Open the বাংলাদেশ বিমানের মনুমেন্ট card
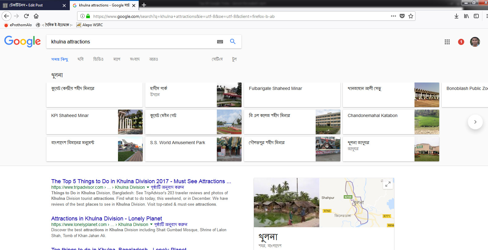Viewport: 488px width, 250px height. 95,149
